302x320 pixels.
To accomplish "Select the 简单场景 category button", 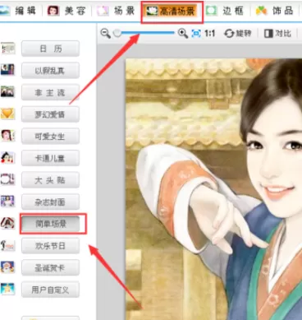I will (x=50, y=224).
